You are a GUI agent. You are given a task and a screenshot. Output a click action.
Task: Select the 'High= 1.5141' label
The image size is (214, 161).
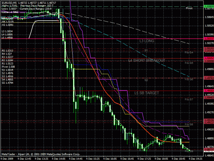tap(10, 6)
